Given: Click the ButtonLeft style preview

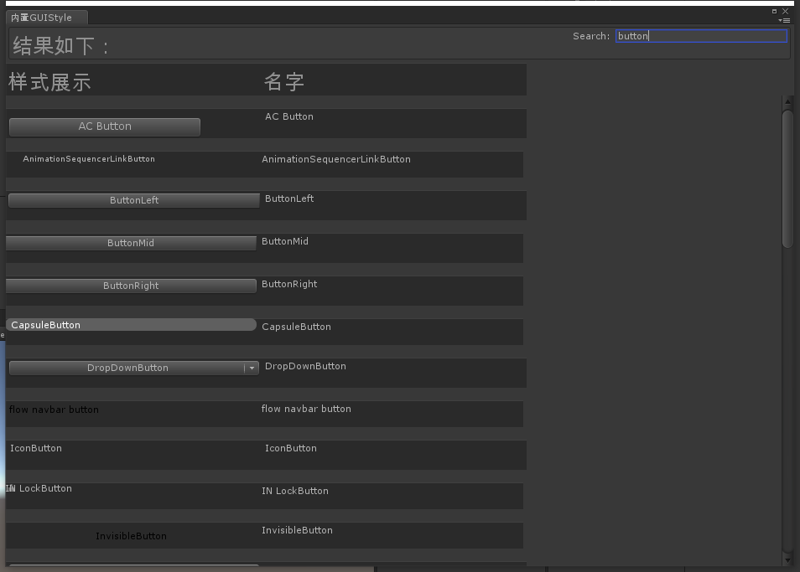Looking at the screenshot, I should pos(133,199).
